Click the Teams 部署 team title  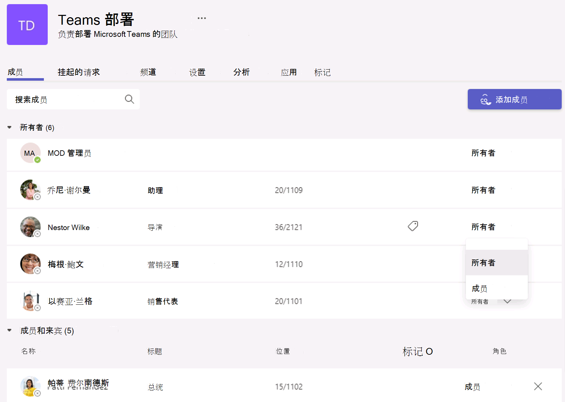tap(96, 20)
